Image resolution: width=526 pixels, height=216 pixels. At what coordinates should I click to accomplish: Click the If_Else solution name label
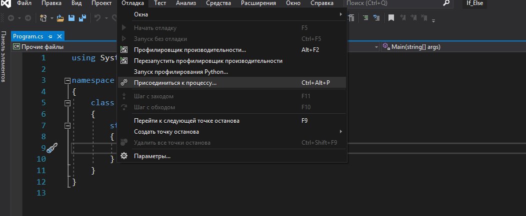click(x=474, y=3)
